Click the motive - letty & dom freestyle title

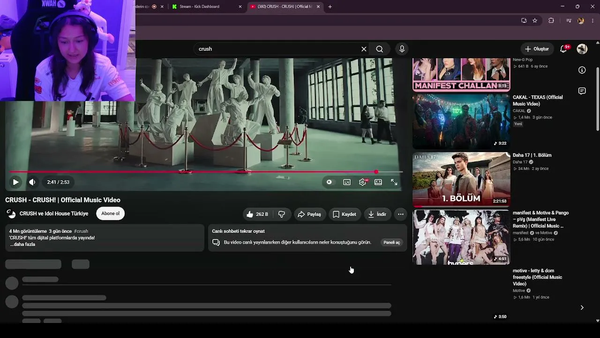coord(537,277)
